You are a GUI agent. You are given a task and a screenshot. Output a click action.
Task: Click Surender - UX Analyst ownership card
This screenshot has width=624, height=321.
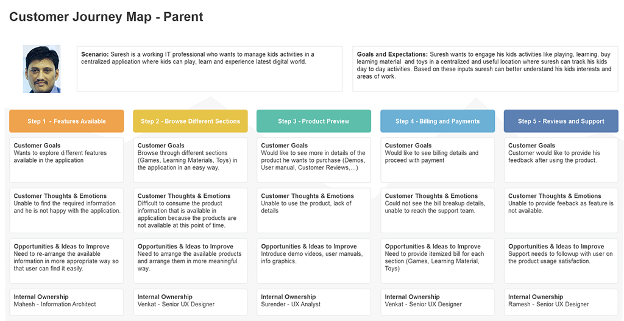[314, 301]
